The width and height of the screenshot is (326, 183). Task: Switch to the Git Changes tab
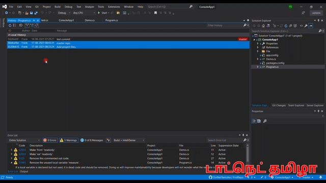click(x=279, y=105)
